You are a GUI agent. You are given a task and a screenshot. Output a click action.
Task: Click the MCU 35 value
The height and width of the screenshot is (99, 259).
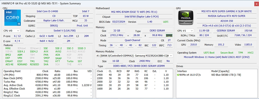pos(85,21)
